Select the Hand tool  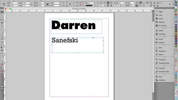(x=2, y=59)
